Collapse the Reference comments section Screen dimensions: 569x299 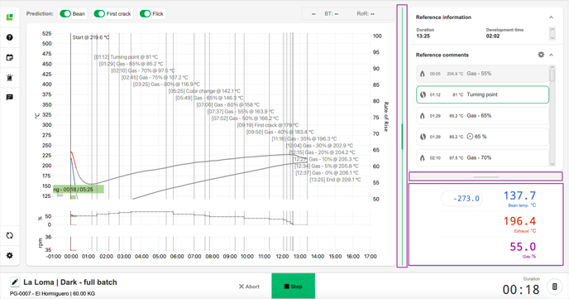(551, 55)
